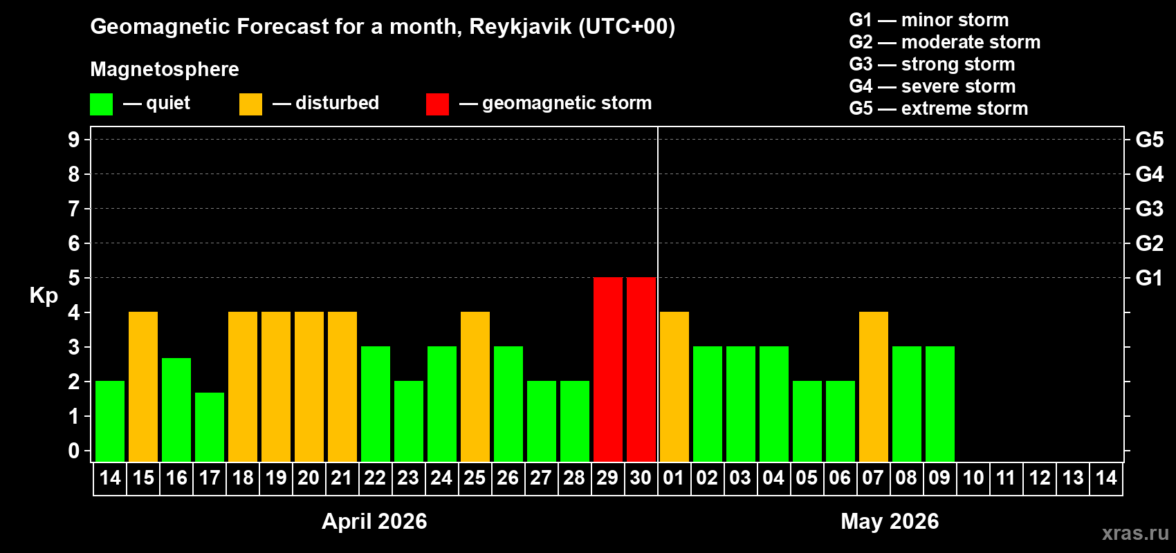Click the '— disturbed' legend label
The width and height of the screenshot is (1176, 553).
[x=326, y=103]
